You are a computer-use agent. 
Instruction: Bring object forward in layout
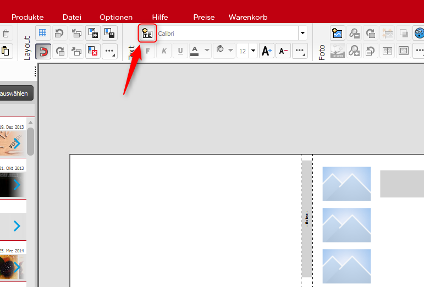[76, 51]
